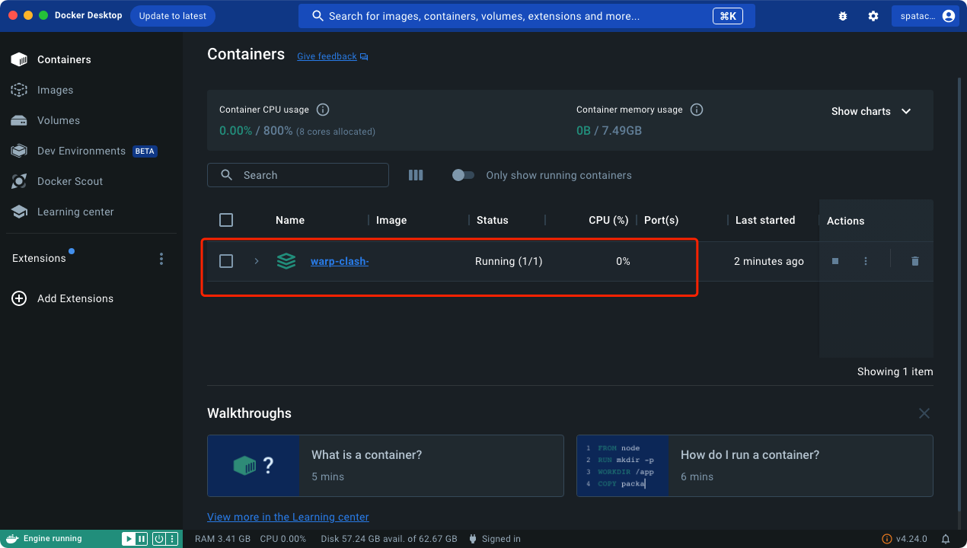
Task: Click the warp-clash stack icon
Action: click(x=286, y=261)
